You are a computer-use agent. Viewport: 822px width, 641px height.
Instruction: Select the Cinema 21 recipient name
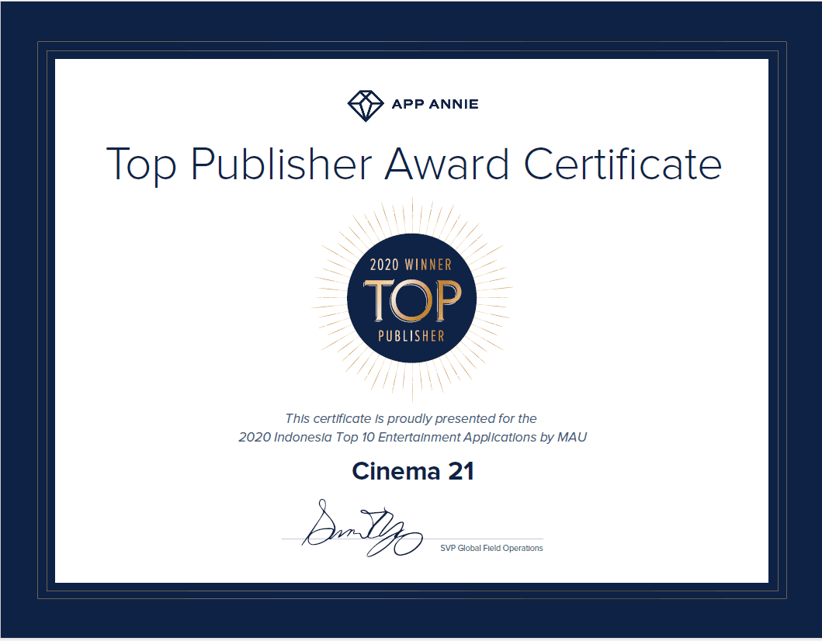tap(412, 471)
